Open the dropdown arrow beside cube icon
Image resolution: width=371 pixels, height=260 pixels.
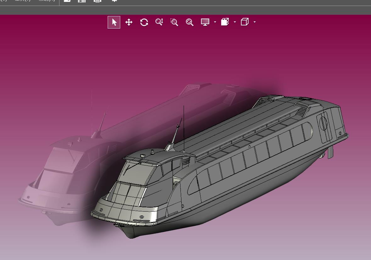click(x=255, y=22)
